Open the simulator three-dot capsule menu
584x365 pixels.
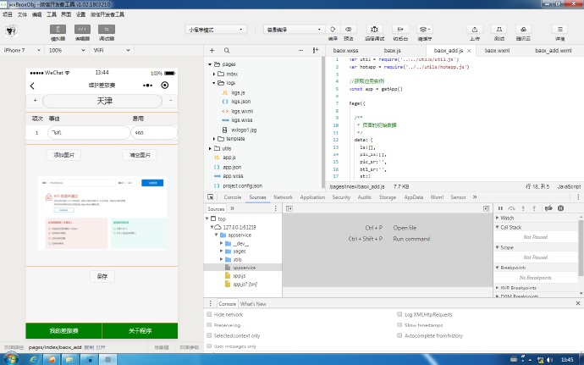(x=147, y=86)
